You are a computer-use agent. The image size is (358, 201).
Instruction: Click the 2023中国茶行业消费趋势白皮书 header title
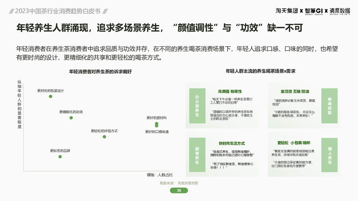pos(58,11)
